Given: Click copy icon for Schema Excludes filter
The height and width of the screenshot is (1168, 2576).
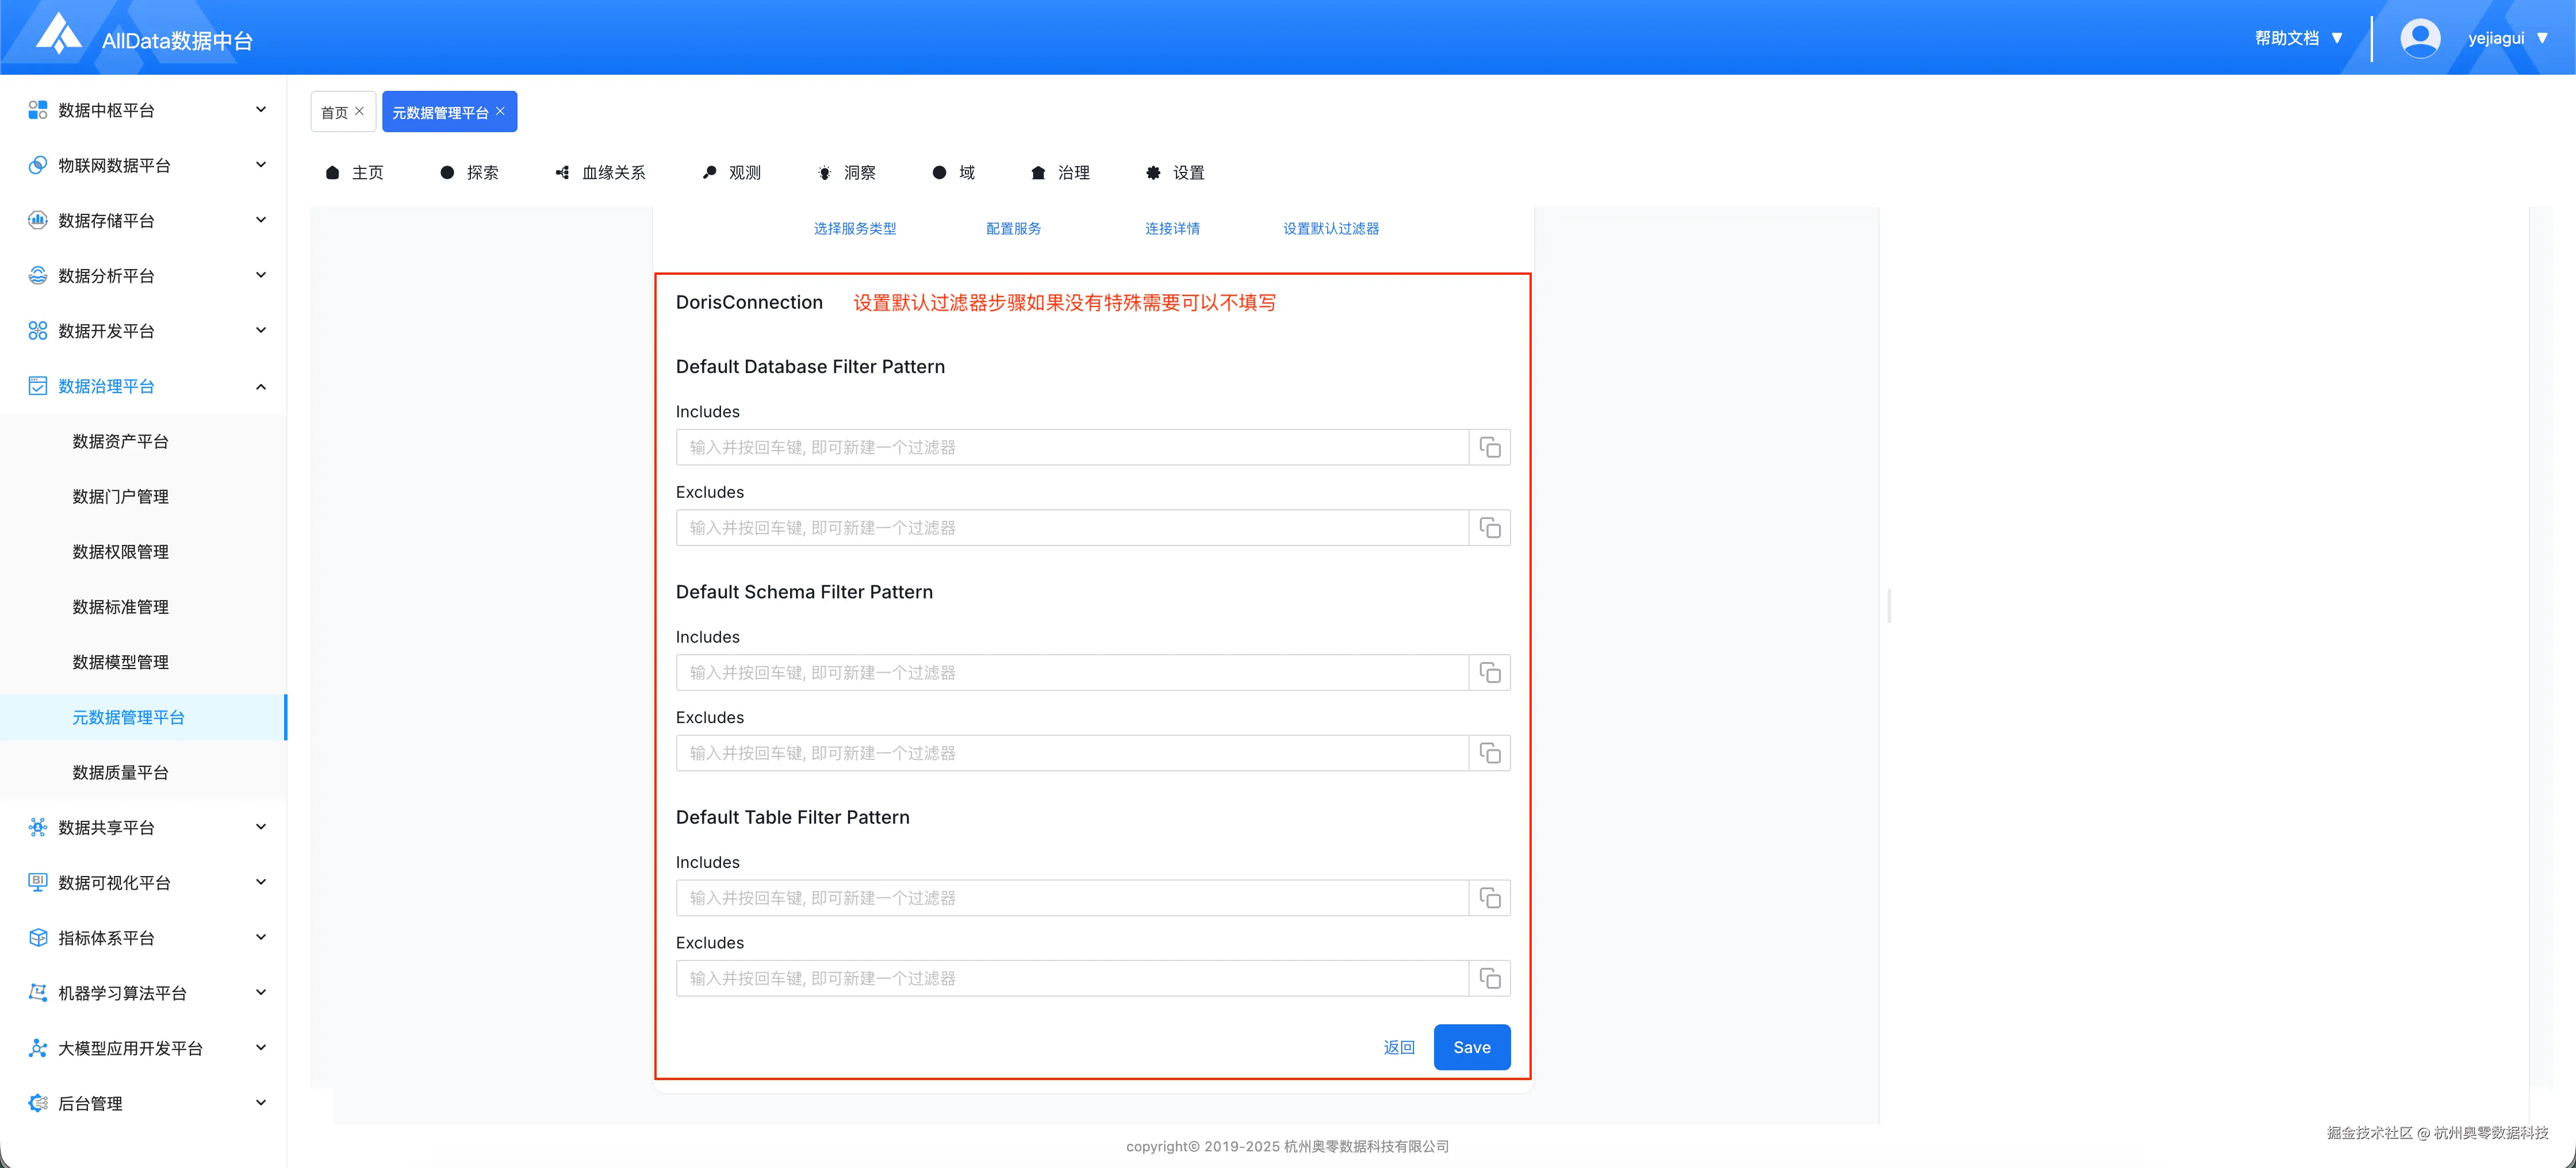Looking at the screenshot, I should click(1490, 753).
